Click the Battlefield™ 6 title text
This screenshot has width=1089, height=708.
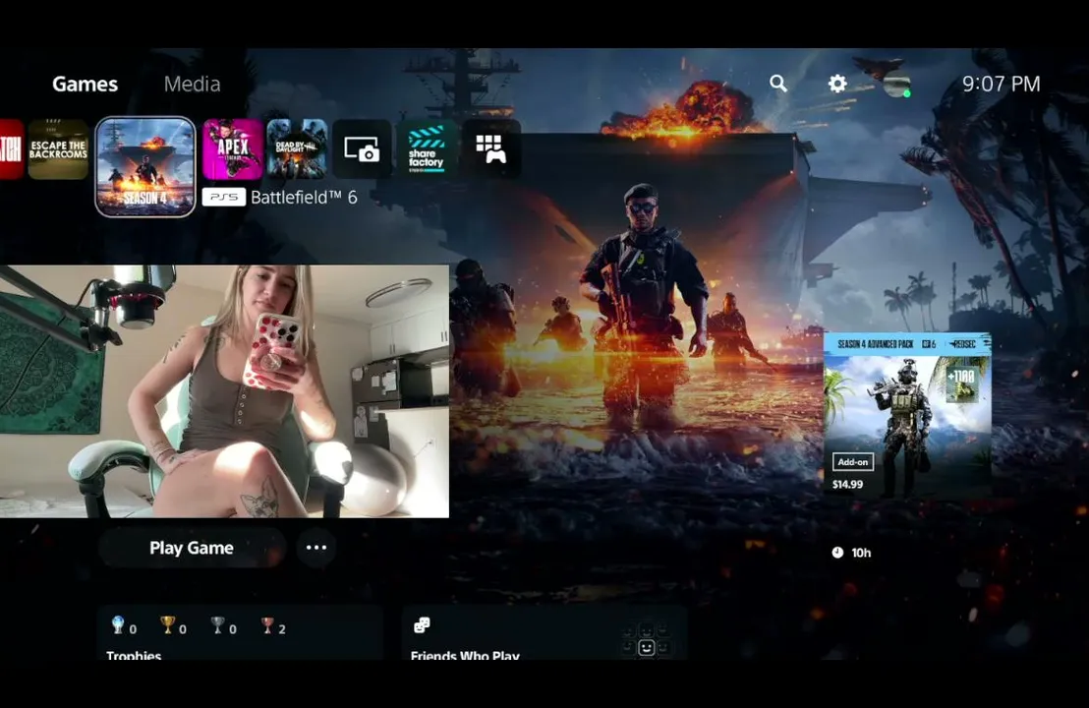pos(304,198)
